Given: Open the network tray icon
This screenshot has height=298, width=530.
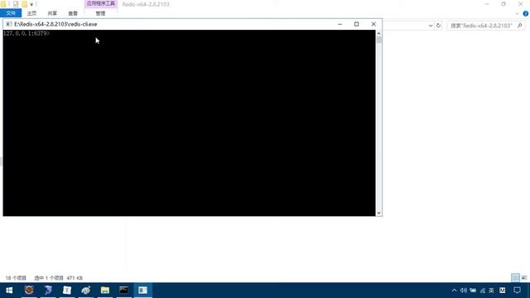Looking at the screenshot, I should [482, 291].
